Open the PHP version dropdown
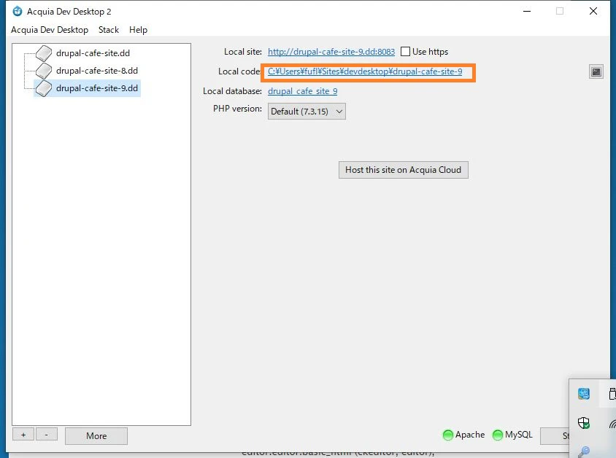 pyautogui.click(x=307, y=112)
